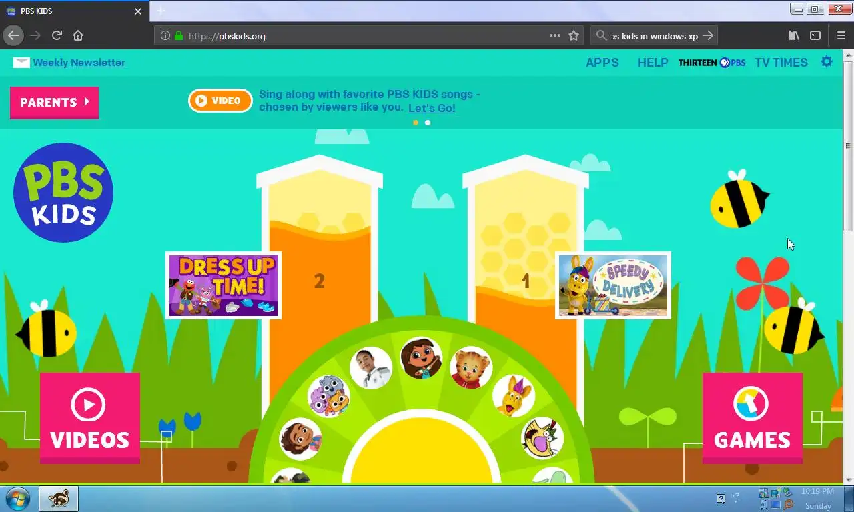The width and height of the screenshot is (854, 512).
Task: Open the Windows Start orb
Action: 17,499
